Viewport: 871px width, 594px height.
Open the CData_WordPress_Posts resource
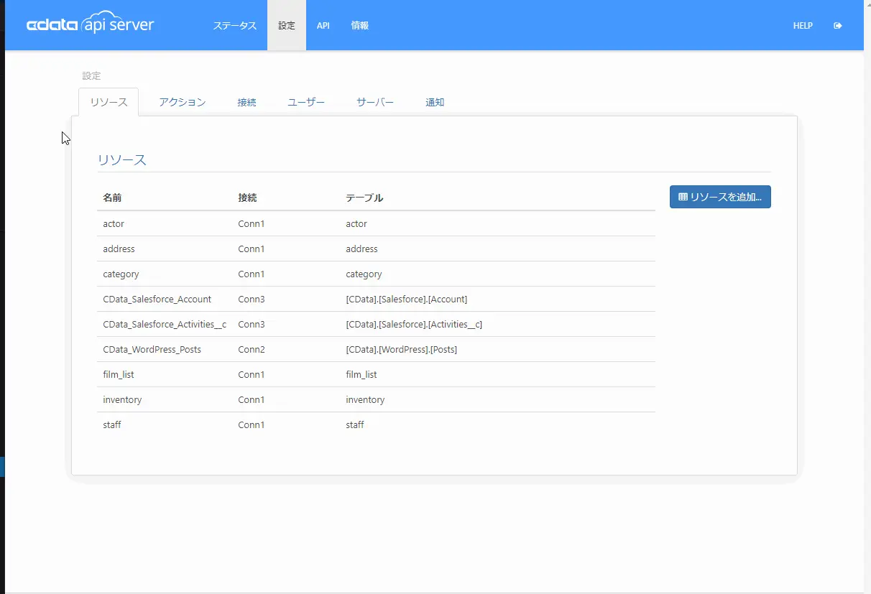coord(152,349)
